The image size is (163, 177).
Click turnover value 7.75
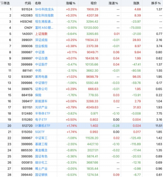click(x=159, y=113)
